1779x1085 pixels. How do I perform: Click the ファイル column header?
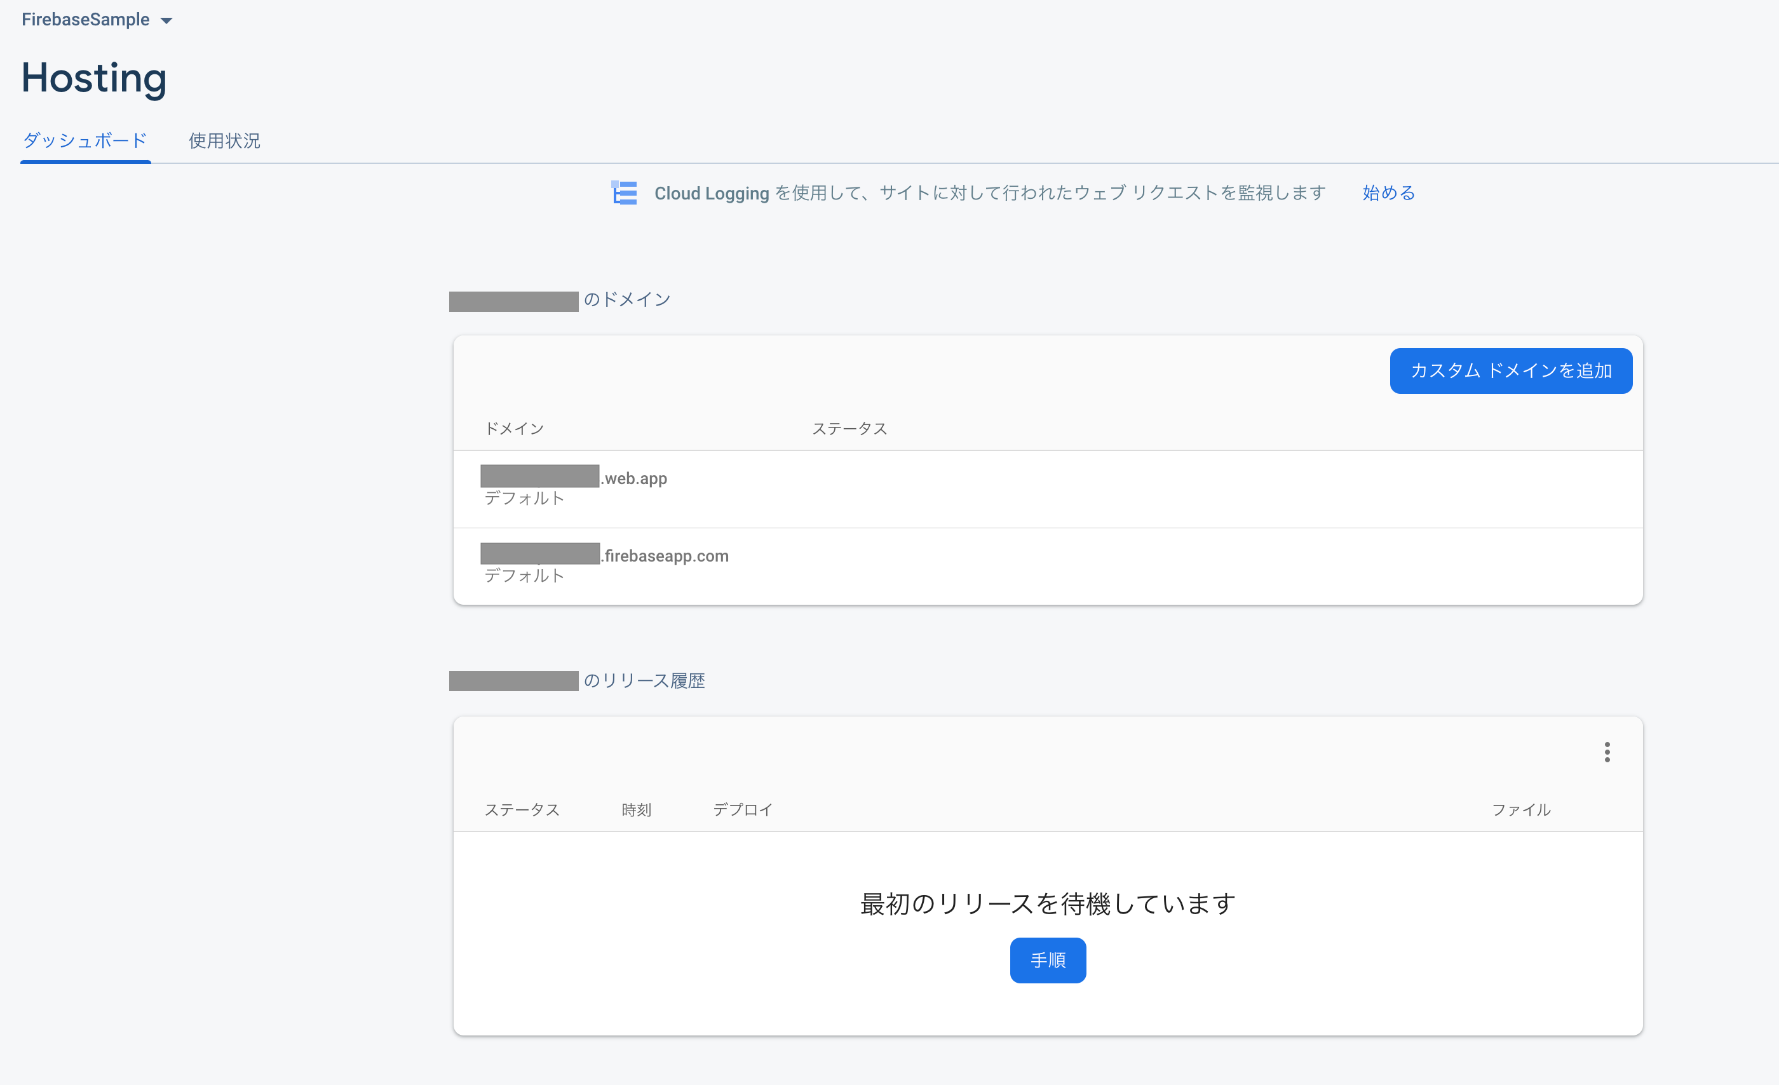[1521, 809]
